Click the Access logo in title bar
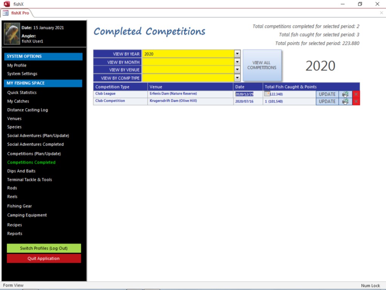 click(x=6, y=4)
